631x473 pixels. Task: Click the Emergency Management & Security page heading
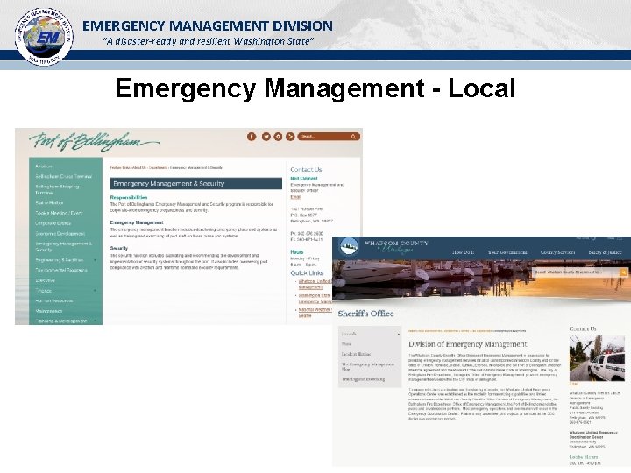[x=196, y=183]
